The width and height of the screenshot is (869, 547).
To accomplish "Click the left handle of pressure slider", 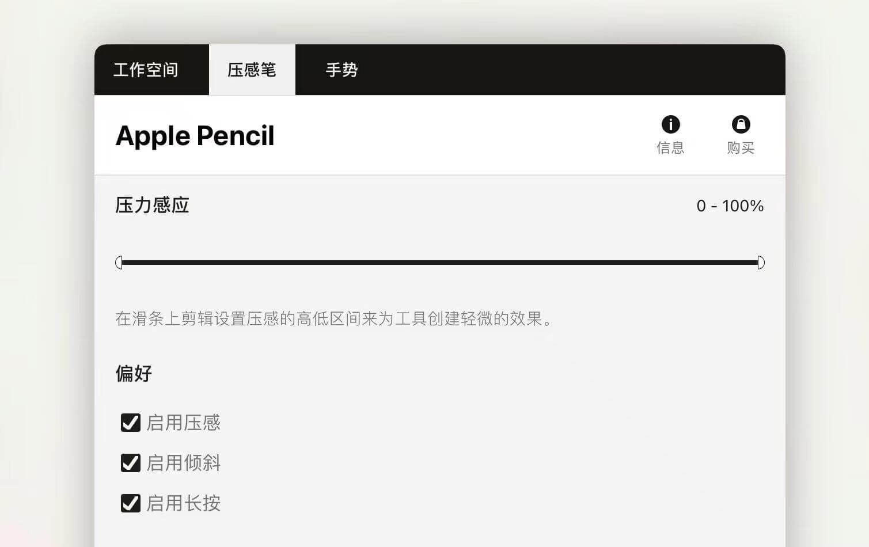I will point(119,263).
